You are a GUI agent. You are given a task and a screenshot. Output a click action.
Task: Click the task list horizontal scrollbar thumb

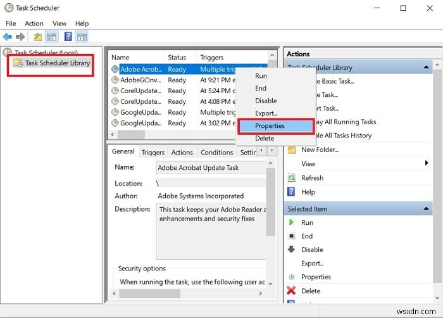[131, 135]
